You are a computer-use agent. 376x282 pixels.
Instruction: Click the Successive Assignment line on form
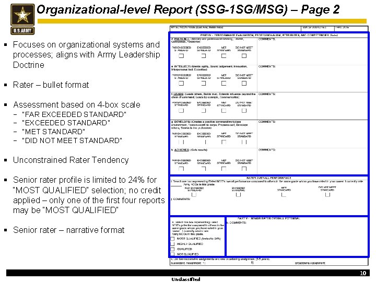point(188,263)
